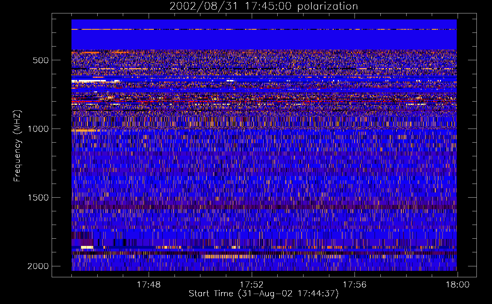This screenshot has width=492, height=304.
Task: Click the 'Start Time (31-Aug-02 17:44:37)' axis label
Action: click(264, 294)
